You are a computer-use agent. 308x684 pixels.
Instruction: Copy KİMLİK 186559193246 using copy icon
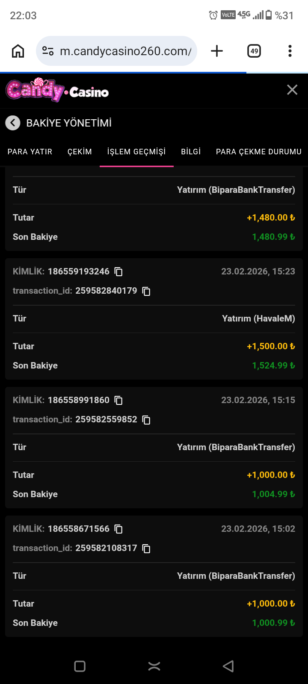pyautogui.click(x=118, y=272)
